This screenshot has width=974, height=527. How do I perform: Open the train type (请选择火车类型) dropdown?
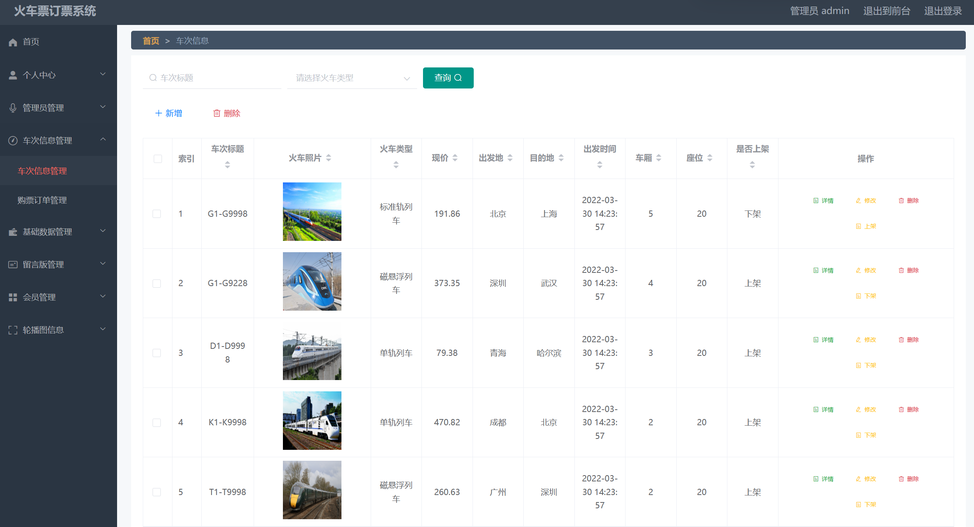point(352,78)
